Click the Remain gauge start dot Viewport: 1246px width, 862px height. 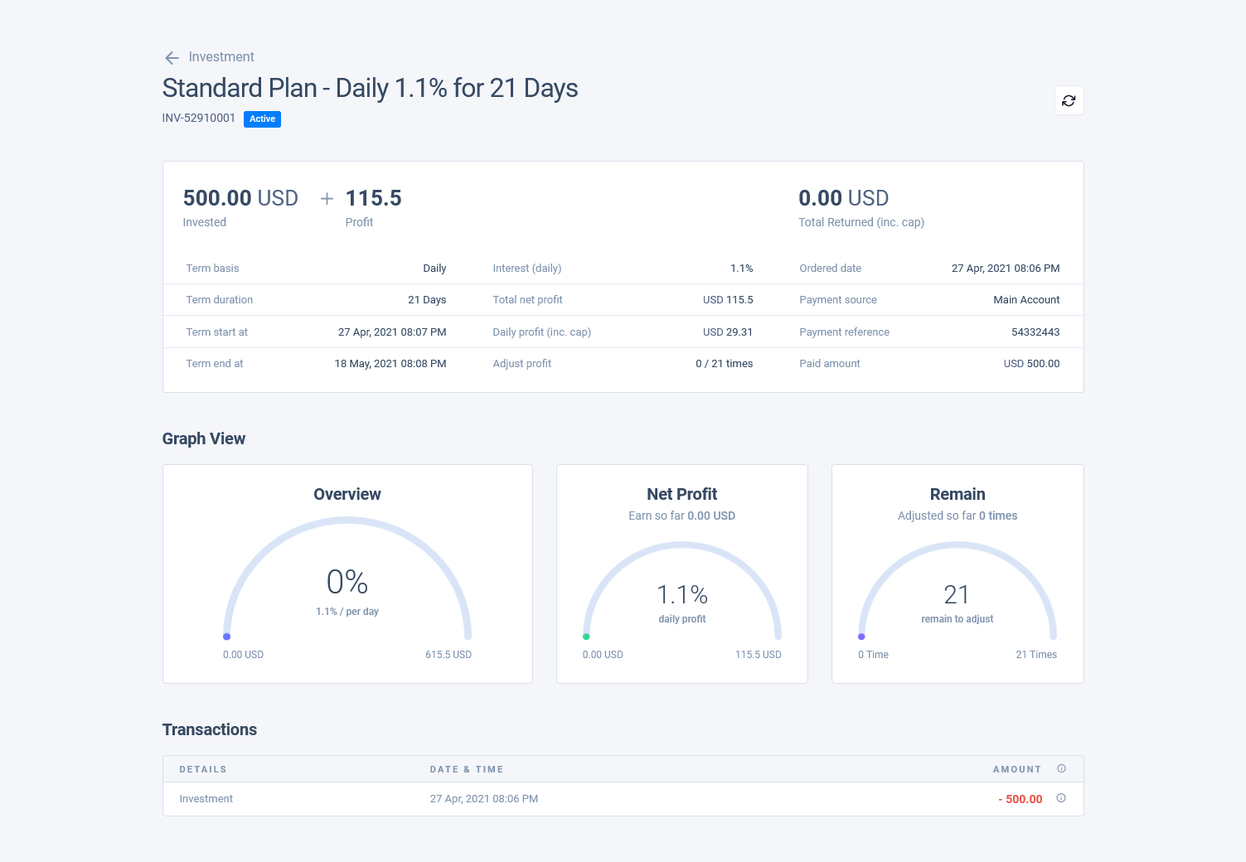coord(861,637)
